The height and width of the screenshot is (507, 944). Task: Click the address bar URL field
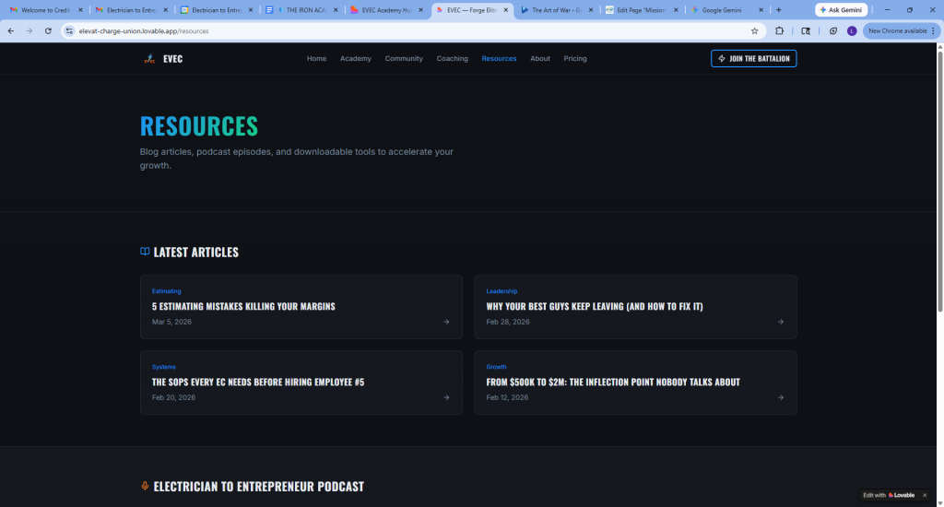pos(369,30)
